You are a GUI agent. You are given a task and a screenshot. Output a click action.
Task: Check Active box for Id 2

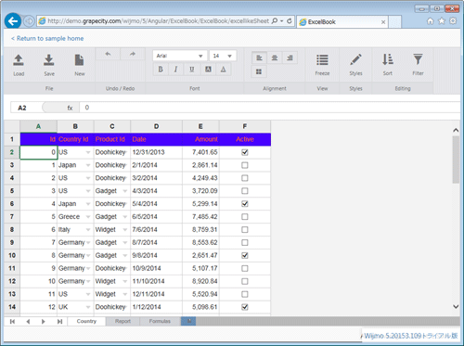(245, 178)
